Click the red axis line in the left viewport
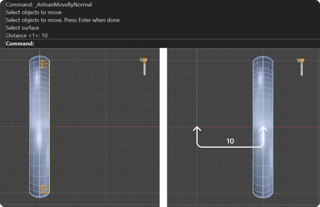 [x=103, y=127]
